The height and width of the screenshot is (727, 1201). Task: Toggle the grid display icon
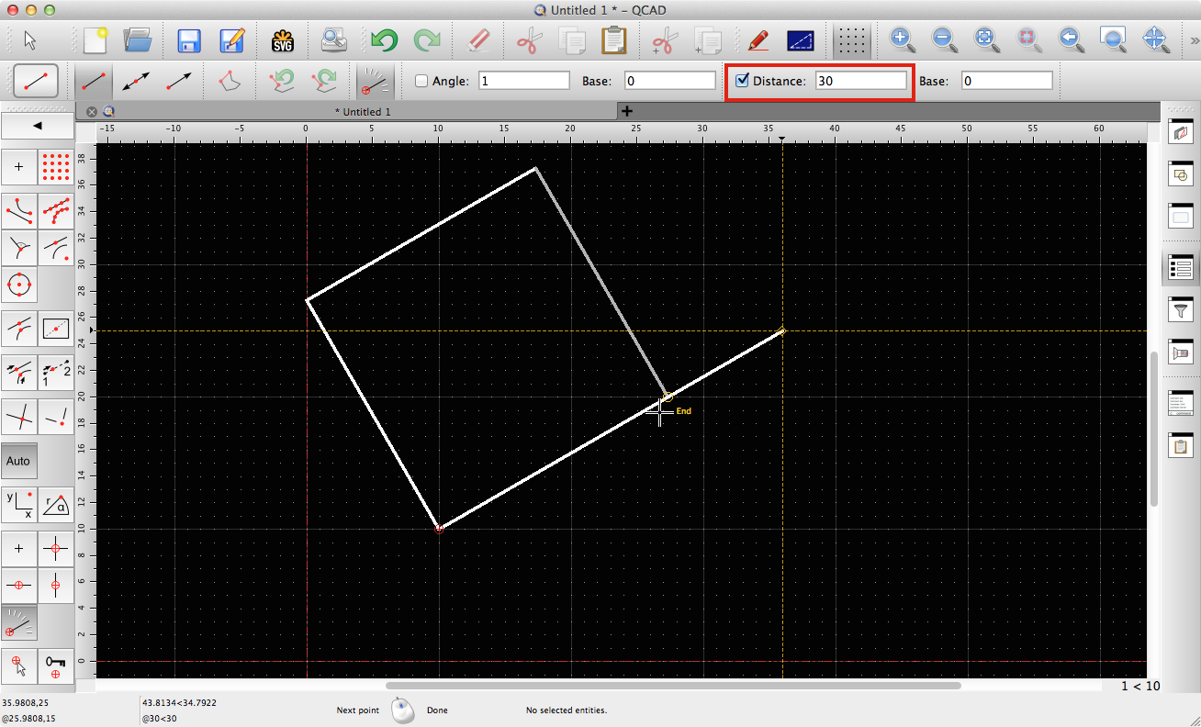(x=853, y=40)
